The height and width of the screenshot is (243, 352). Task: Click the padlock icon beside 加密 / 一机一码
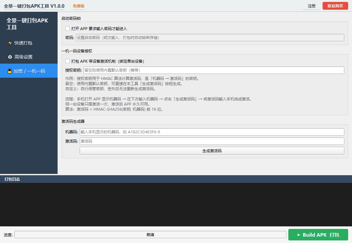(x=10, y=71)
